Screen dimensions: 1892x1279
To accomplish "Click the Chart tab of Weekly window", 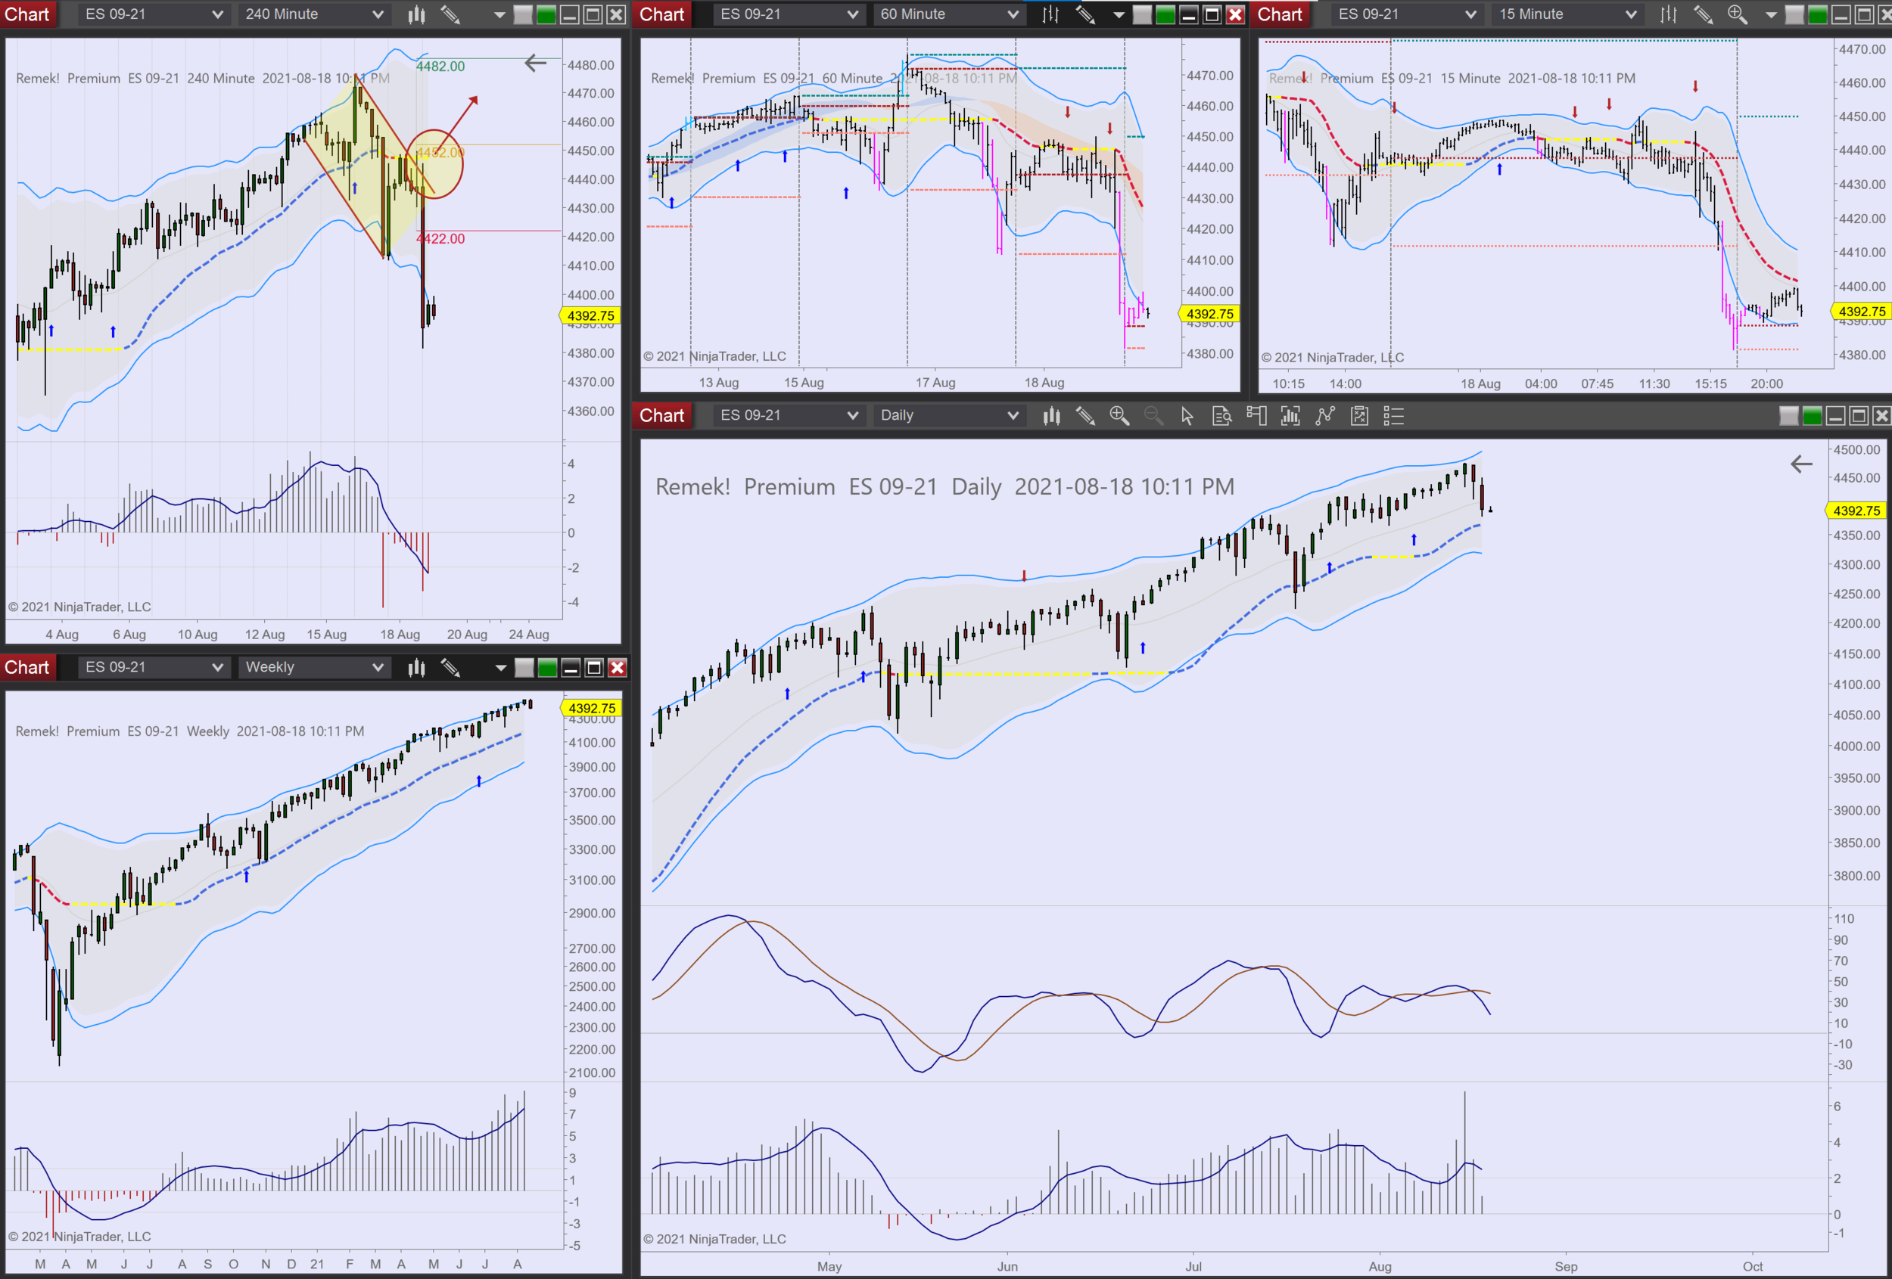I will pyautogui.click(x=26, y=667).
